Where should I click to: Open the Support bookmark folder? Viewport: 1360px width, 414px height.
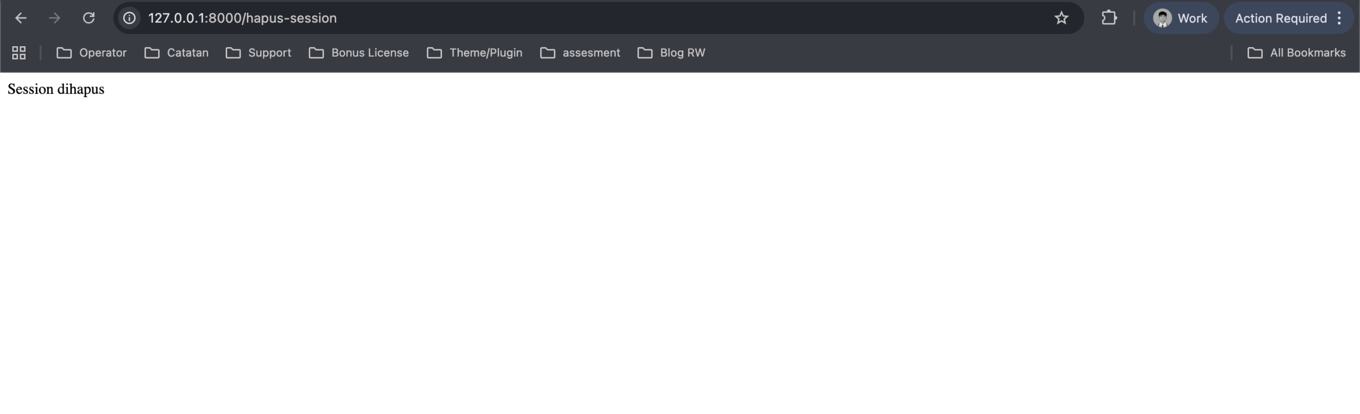pos(259,53)
